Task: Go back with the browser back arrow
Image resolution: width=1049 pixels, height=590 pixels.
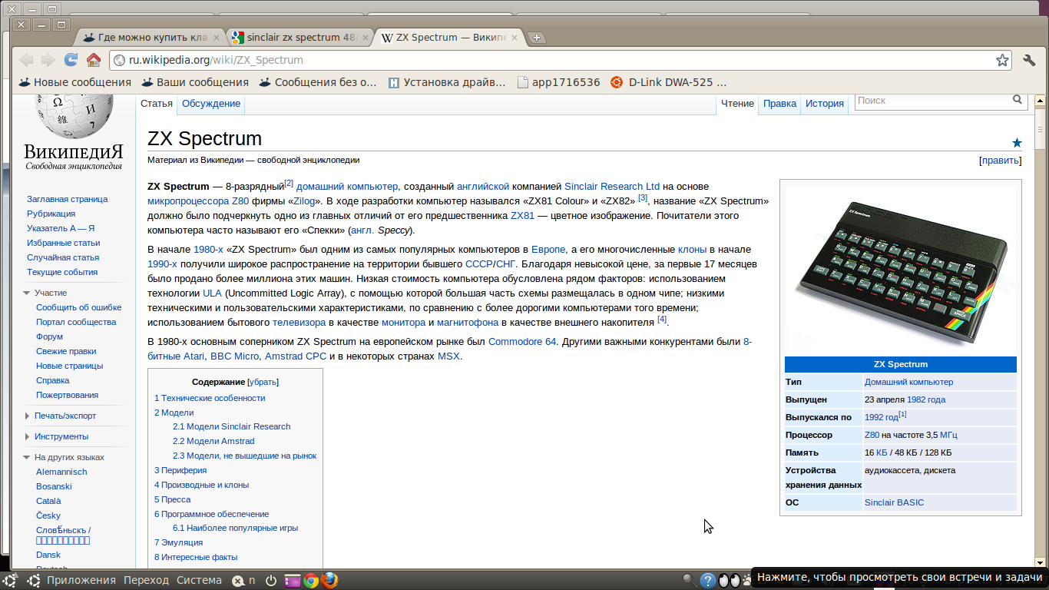Action: pyautogui.click(x=27, y=60)
